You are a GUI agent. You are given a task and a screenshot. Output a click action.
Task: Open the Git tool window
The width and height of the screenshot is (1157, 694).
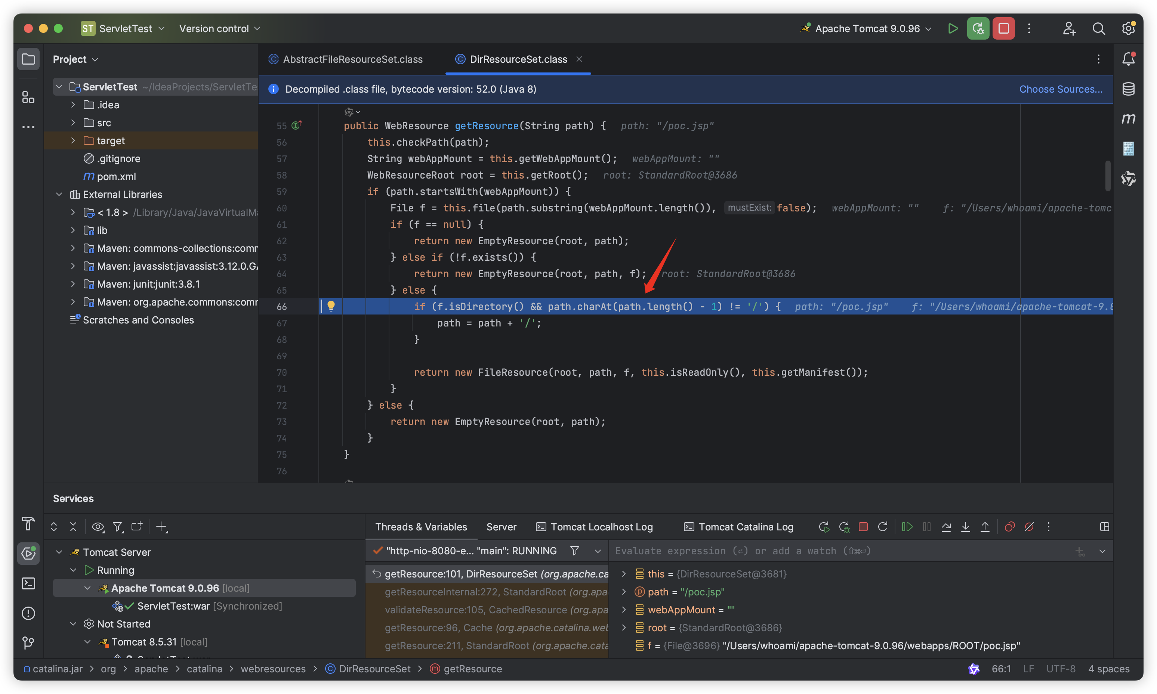tap(28, 643)
